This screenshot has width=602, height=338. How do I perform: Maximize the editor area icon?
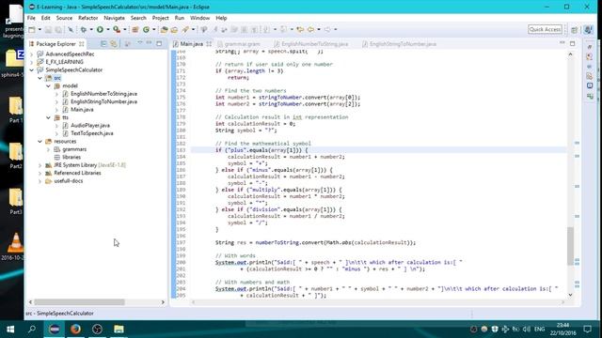(x=573, y=43)
